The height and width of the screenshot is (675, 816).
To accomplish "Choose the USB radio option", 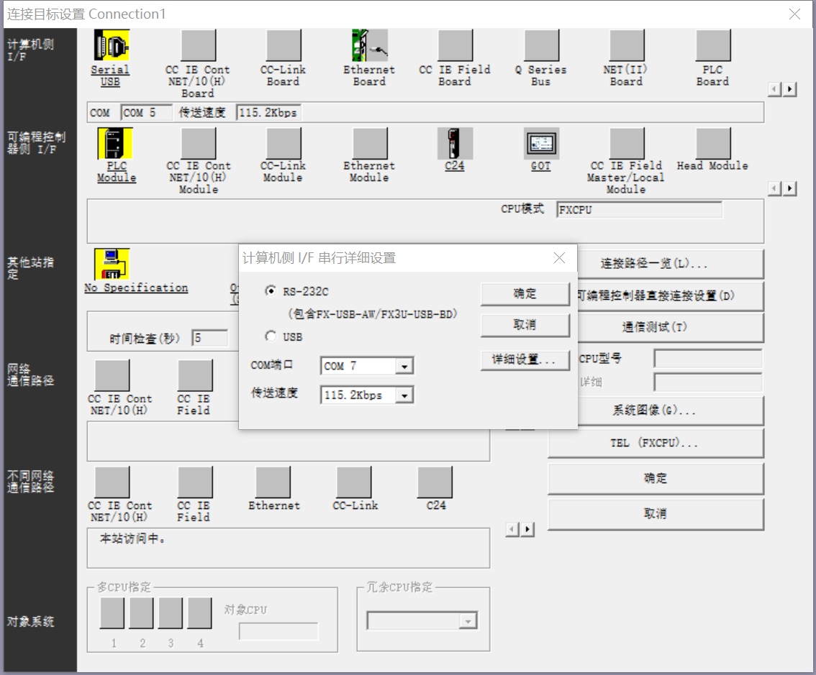I will pos(271,336).
